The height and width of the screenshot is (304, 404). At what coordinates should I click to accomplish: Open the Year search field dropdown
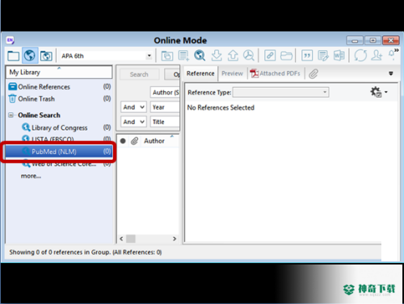tap(165, 107)
